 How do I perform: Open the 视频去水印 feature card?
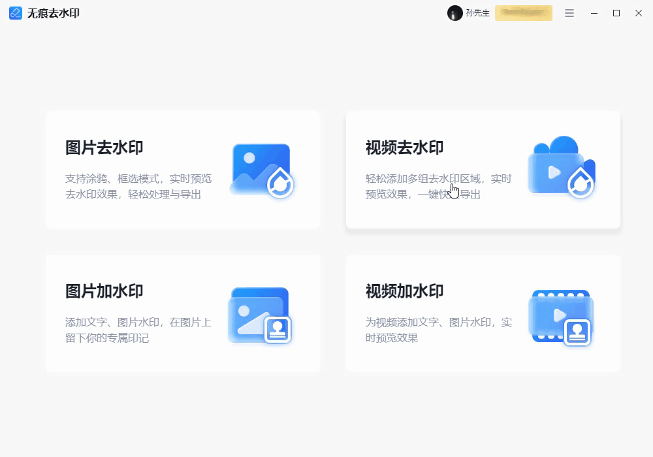483,169
